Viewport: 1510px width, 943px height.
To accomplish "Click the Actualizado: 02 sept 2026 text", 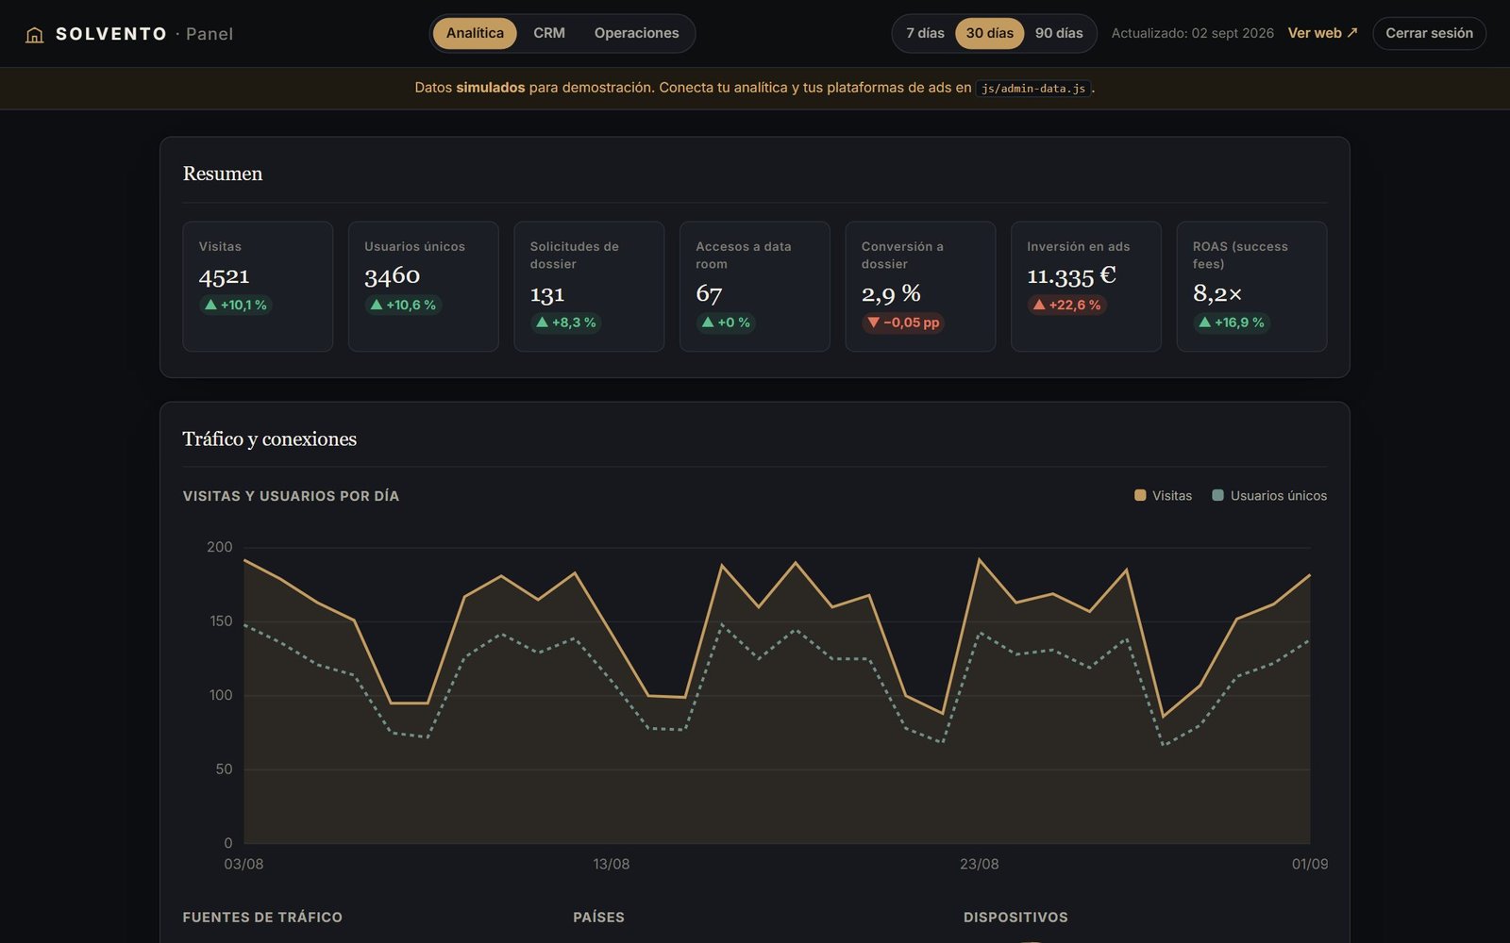I will (1192, 33).
